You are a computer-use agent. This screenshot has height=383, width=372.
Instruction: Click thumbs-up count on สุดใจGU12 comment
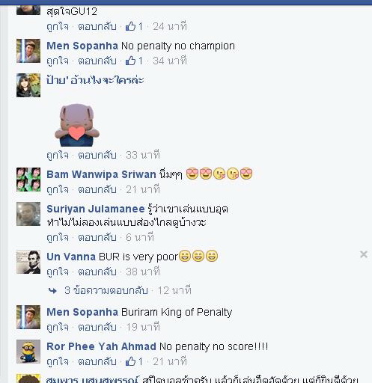click(134, 26)
